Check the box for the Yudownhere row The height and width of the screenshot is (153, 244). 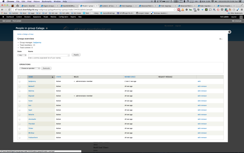click(x=19, y=138)
